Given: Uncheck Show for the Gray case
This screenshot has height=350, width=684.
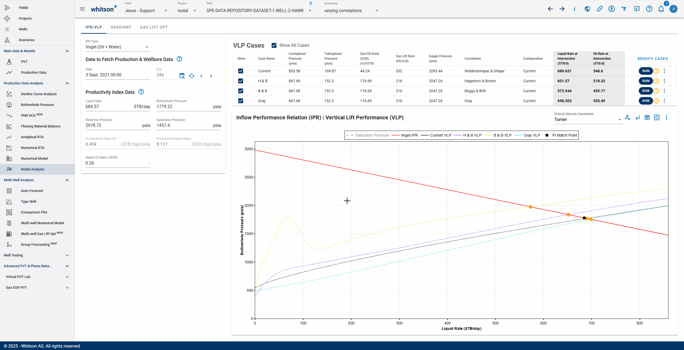Looking at the screenshot, I should 241,101.
